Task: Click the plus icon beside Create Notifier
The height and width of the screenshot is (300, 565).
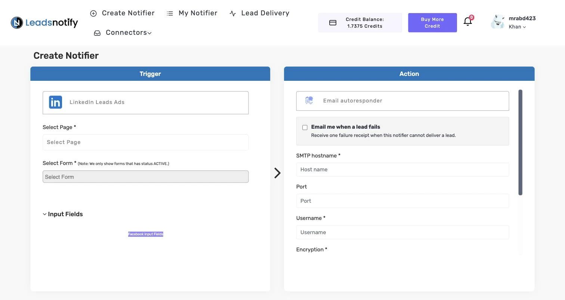Action: tap(93, 13)
